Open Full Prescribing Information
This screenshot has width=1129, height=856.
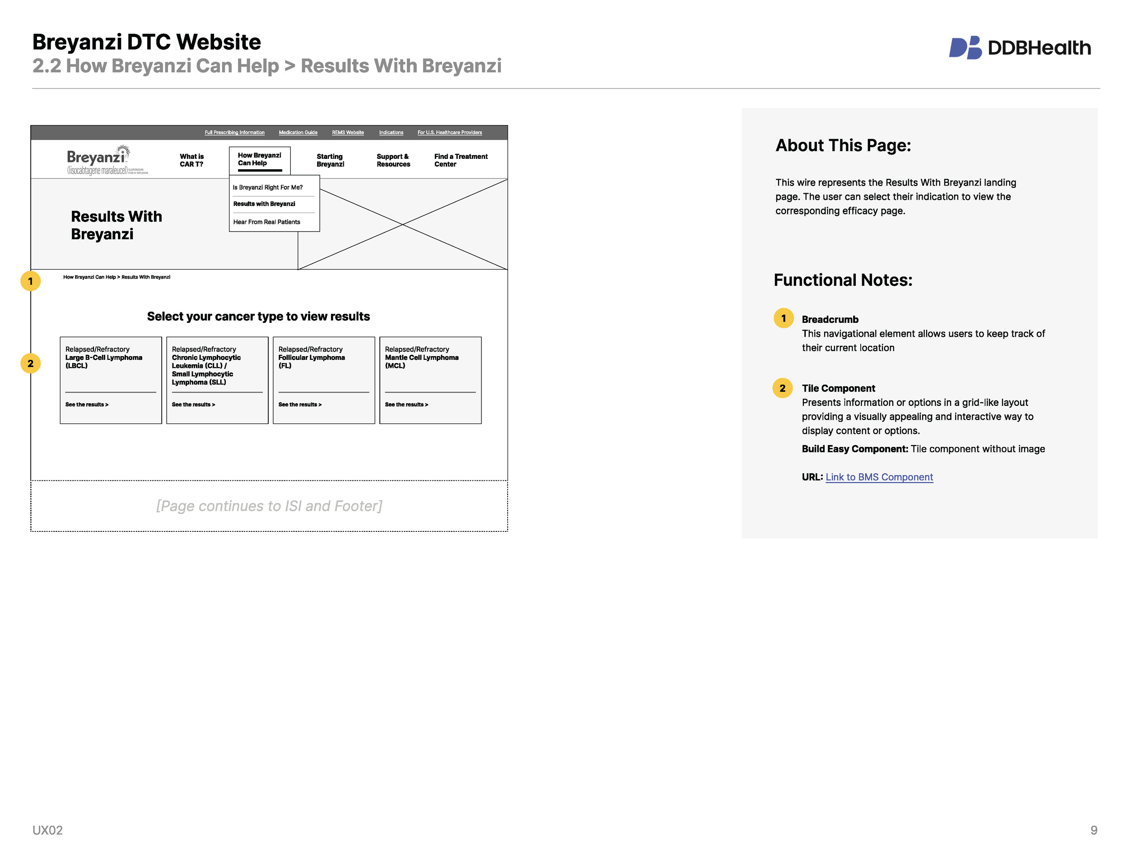[x=234, y=132]
